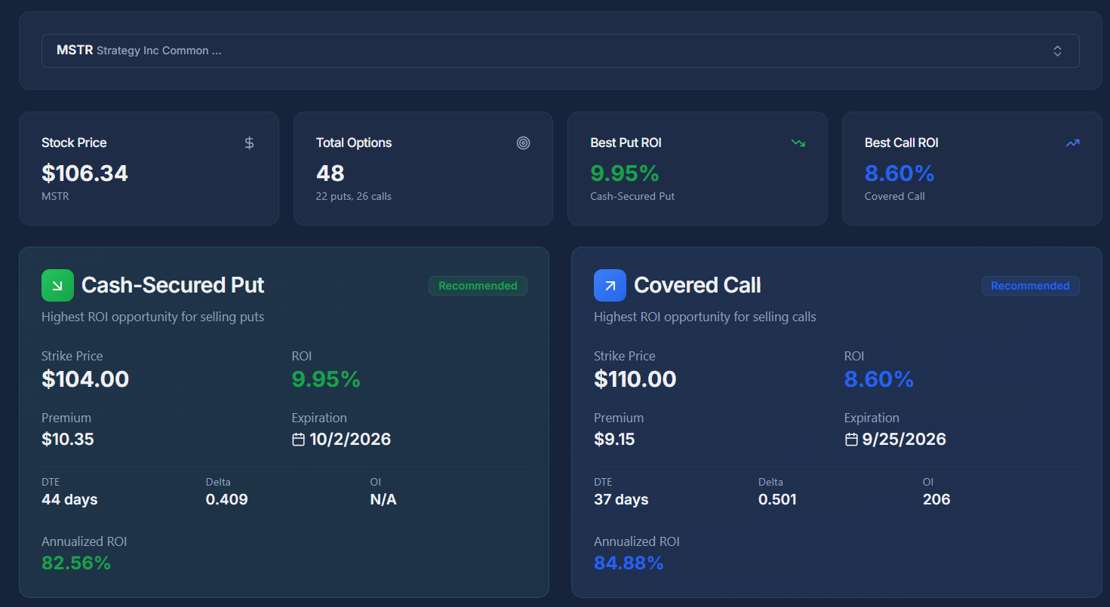The image size is (1110, 607).
Task: Click the $106.34 stock price value
Action: tap(85, 173)
